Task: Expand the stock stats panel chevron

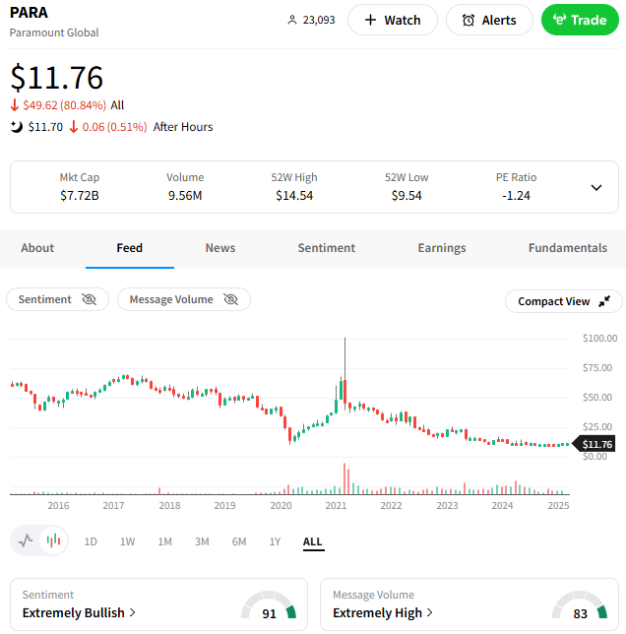Action: pyautogui.click(x=596, y=188)
